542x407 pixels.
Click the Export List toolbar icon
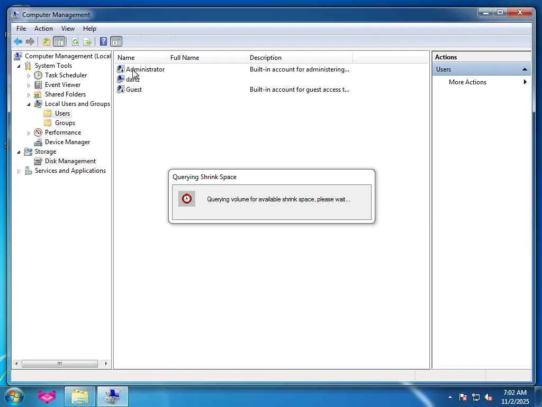[x=87, y=42]
